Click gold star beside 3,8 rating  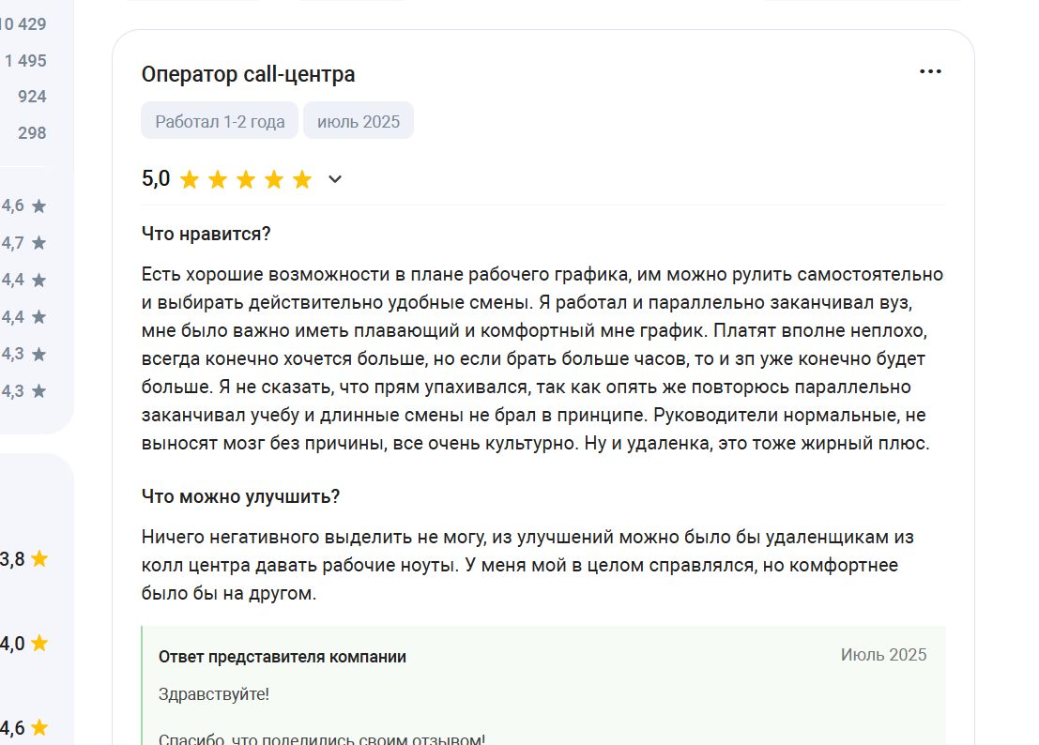pos(39,559)
